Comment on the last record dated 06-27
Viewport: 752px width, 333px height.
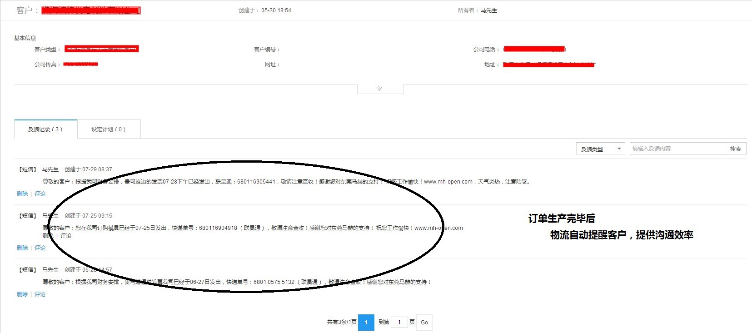(x=40, y=294)
